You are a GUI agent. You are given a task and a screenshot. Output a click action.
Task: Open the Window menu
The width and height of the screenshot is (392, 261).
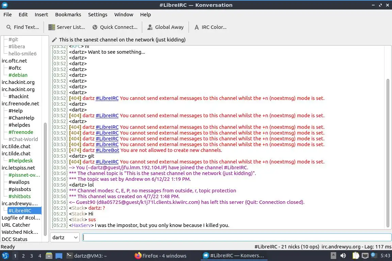coord(124,15)
